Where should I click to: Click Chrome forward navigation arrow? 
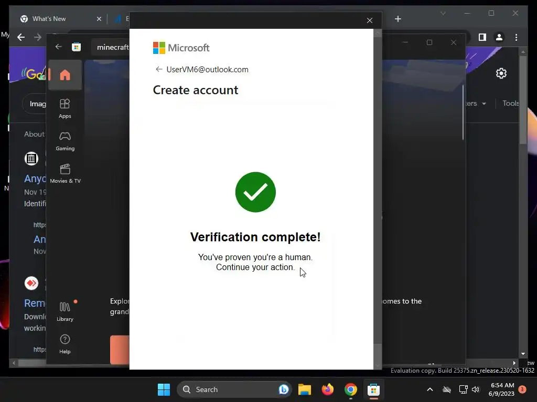[x=37, y=37]
